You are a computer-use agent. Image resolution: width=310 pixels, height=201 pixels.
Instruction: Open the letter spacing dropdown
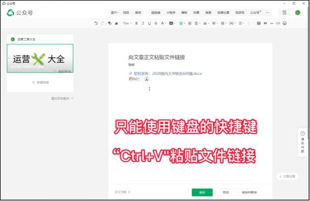(x=232, y=23)
